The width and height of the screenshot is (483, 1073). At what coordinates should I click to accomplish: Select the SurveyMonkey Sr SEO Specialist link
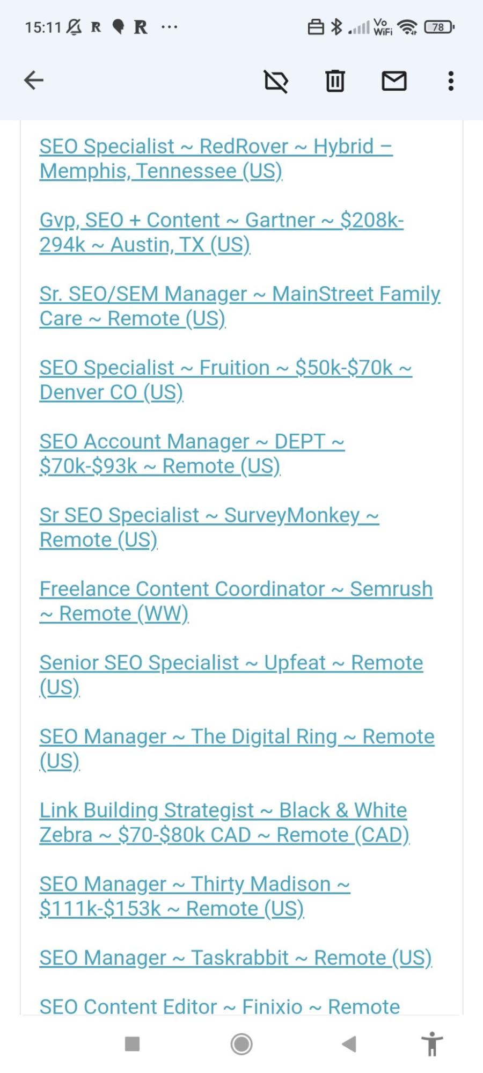pos(209,527)
